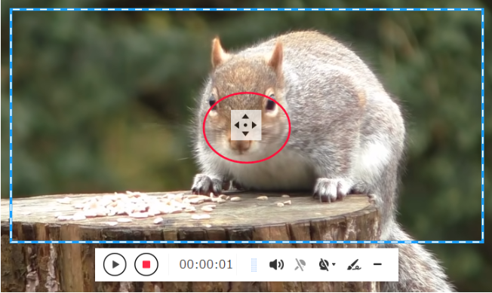Minimize the recording toolbar with the dash icon
492x293 pixels.
point(377,264)
